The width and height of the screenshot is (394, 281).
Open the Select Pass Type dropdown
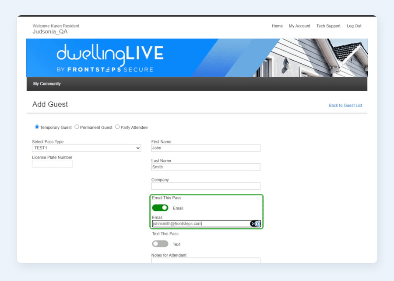[86, 148]
